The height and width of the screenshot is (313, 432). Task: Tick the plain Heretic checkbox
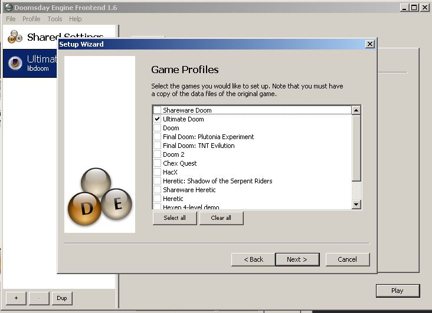157,198
